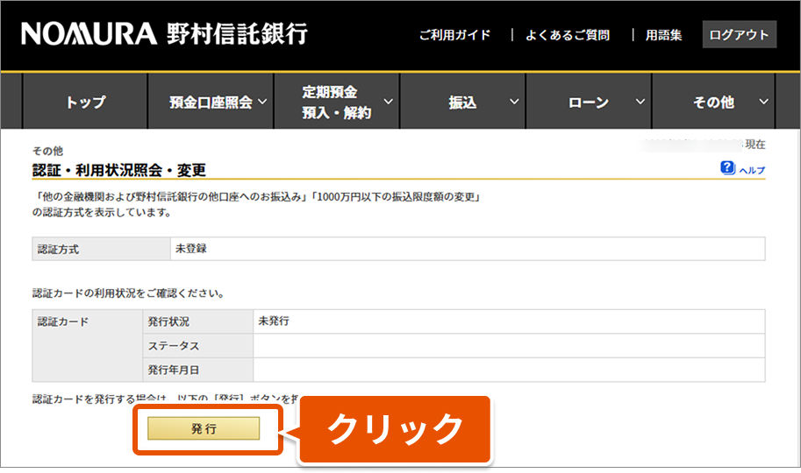This screenshot has height=473, width=801.
Task: Open the その他 navigation menu
Action: (x=713, y=102)
